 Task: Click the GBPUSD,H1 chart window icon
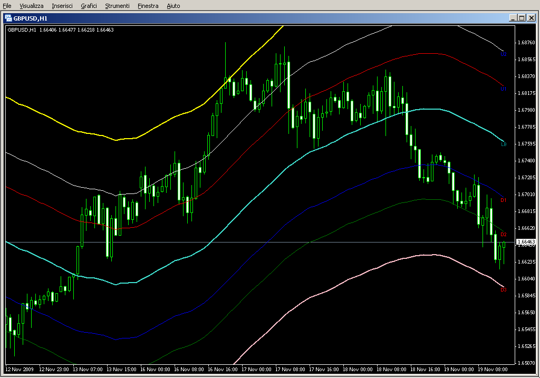[x=8, y=18]
